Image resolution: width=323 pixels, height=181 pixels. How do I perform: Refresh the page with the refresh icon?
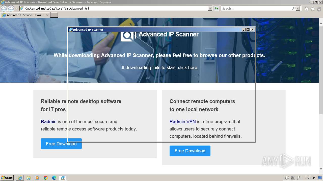(x=216, y=8)
